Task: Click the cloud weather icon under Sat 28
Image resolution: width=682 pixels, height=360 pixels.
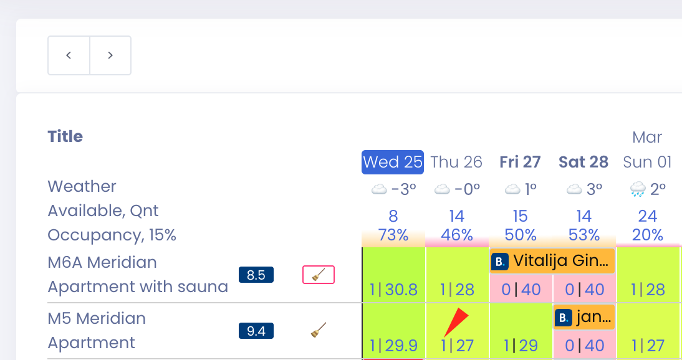Action: point(574,188)
